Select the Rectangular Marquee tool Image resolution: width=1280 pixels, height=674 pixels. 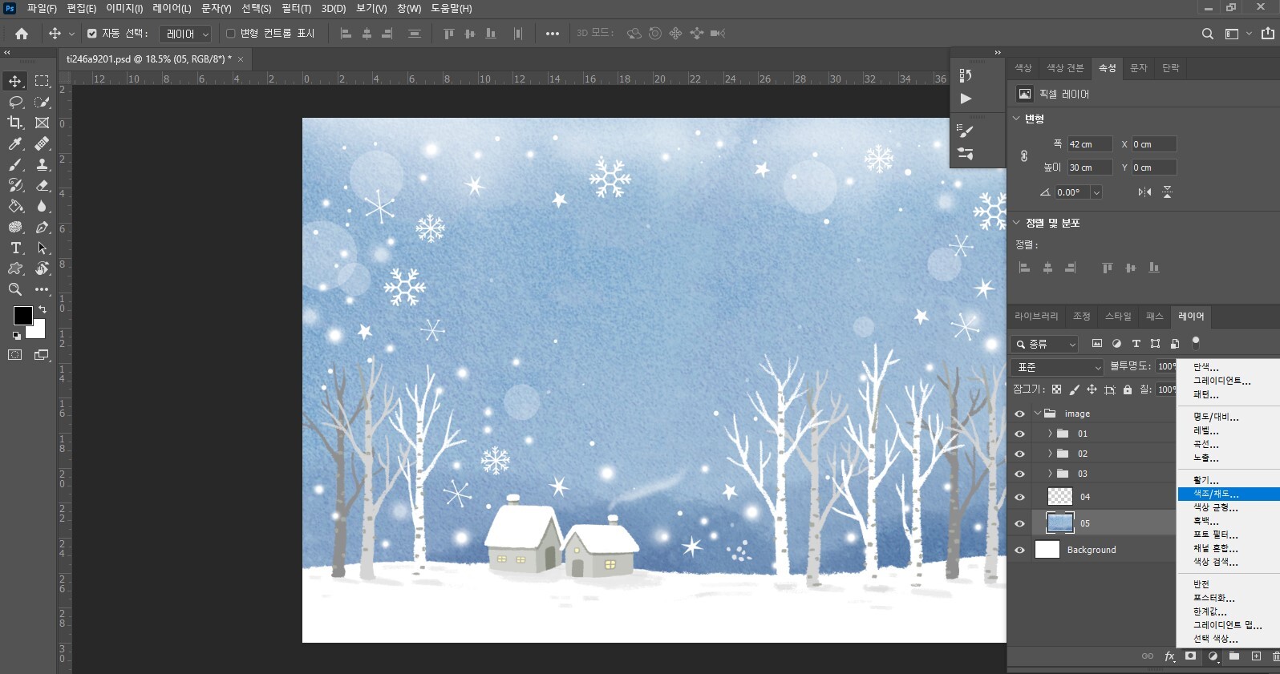[x=43, y=81]
